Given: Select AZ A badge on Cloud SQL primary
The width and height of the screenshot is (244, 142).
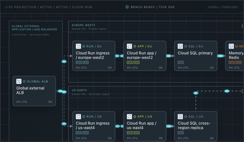Looking at the screenshot, I should (181, 62).
